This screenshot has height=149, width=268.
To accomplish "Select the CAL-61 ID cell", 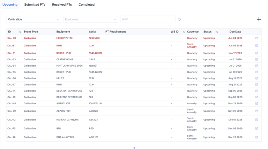I will coord(11,53).
